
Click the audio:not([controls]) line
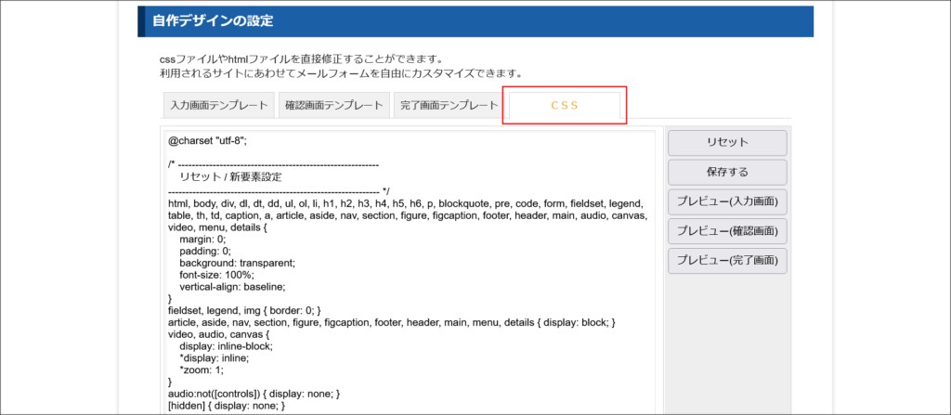tap(254, 394)
